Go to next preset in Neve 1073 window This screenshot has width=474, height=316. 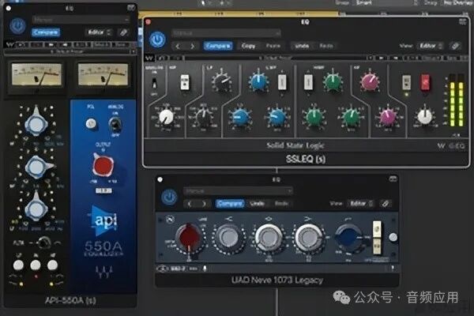[x=204, y=204]
